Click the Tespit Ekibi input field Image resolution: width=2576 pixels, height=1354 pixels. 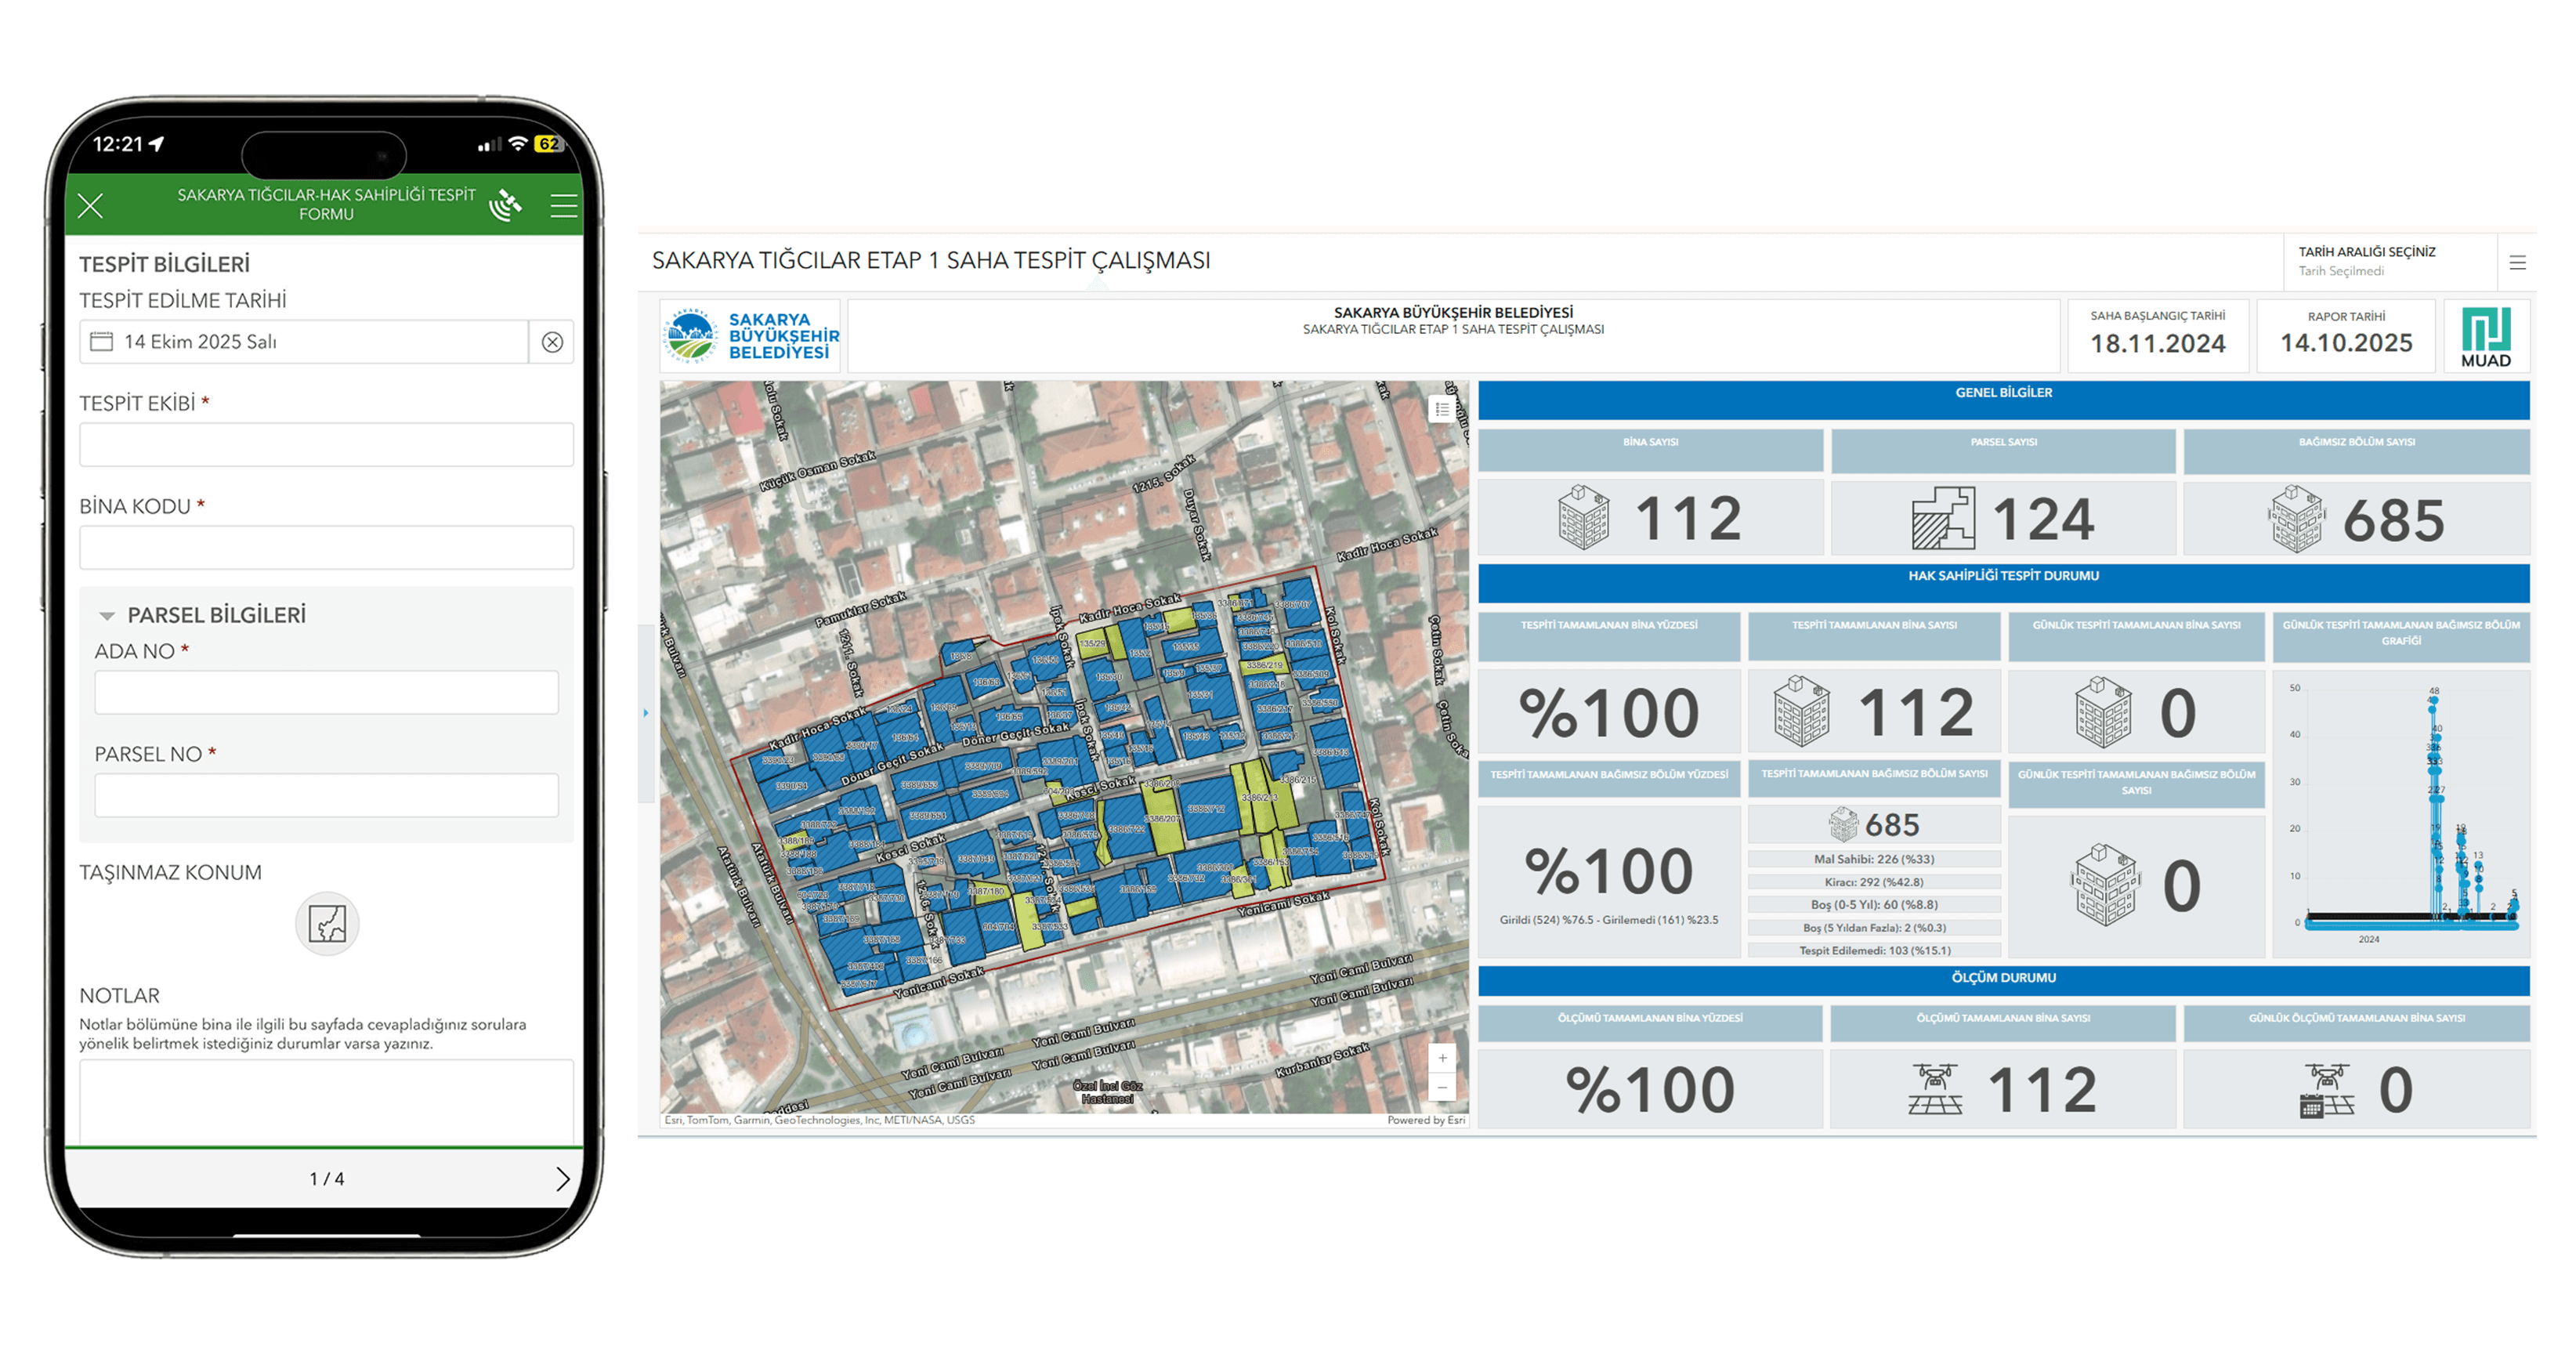pyautogui.click(x=326, y=445)
